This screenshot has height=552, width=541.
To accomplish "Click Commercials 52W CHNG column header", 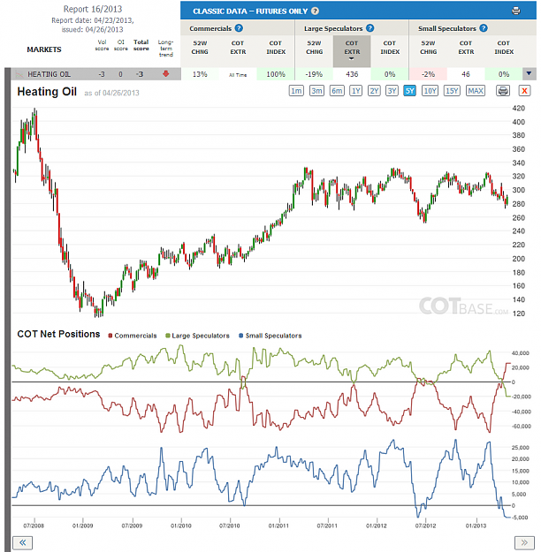I will [200, 48].
